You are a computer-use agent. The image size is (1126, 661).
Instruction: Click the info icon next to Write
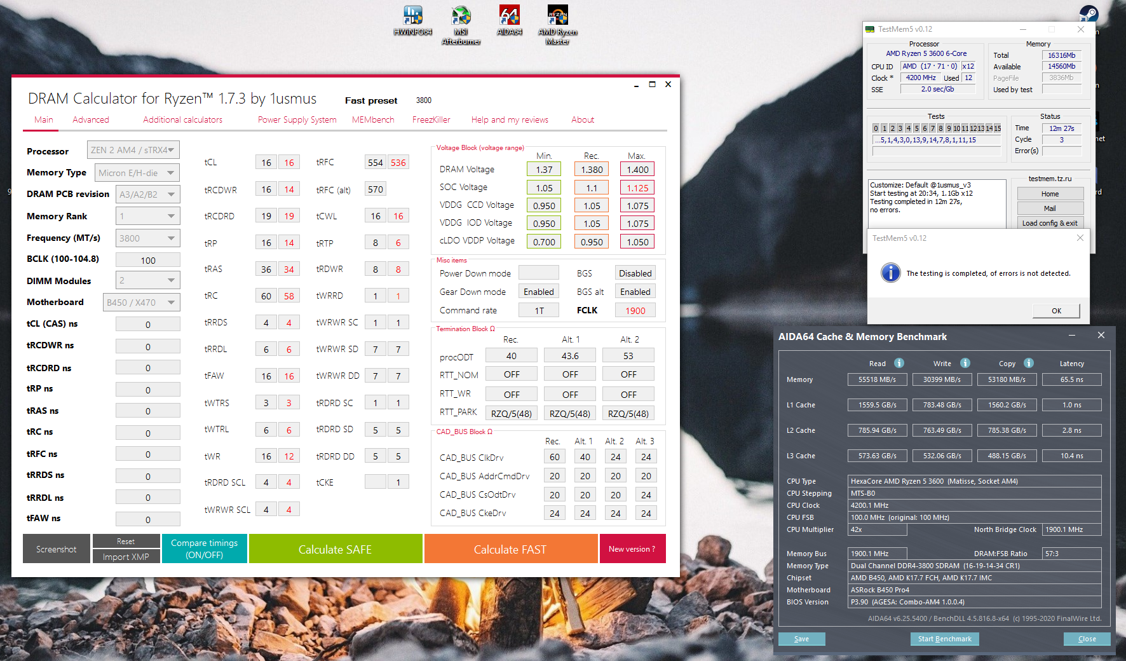965,363
